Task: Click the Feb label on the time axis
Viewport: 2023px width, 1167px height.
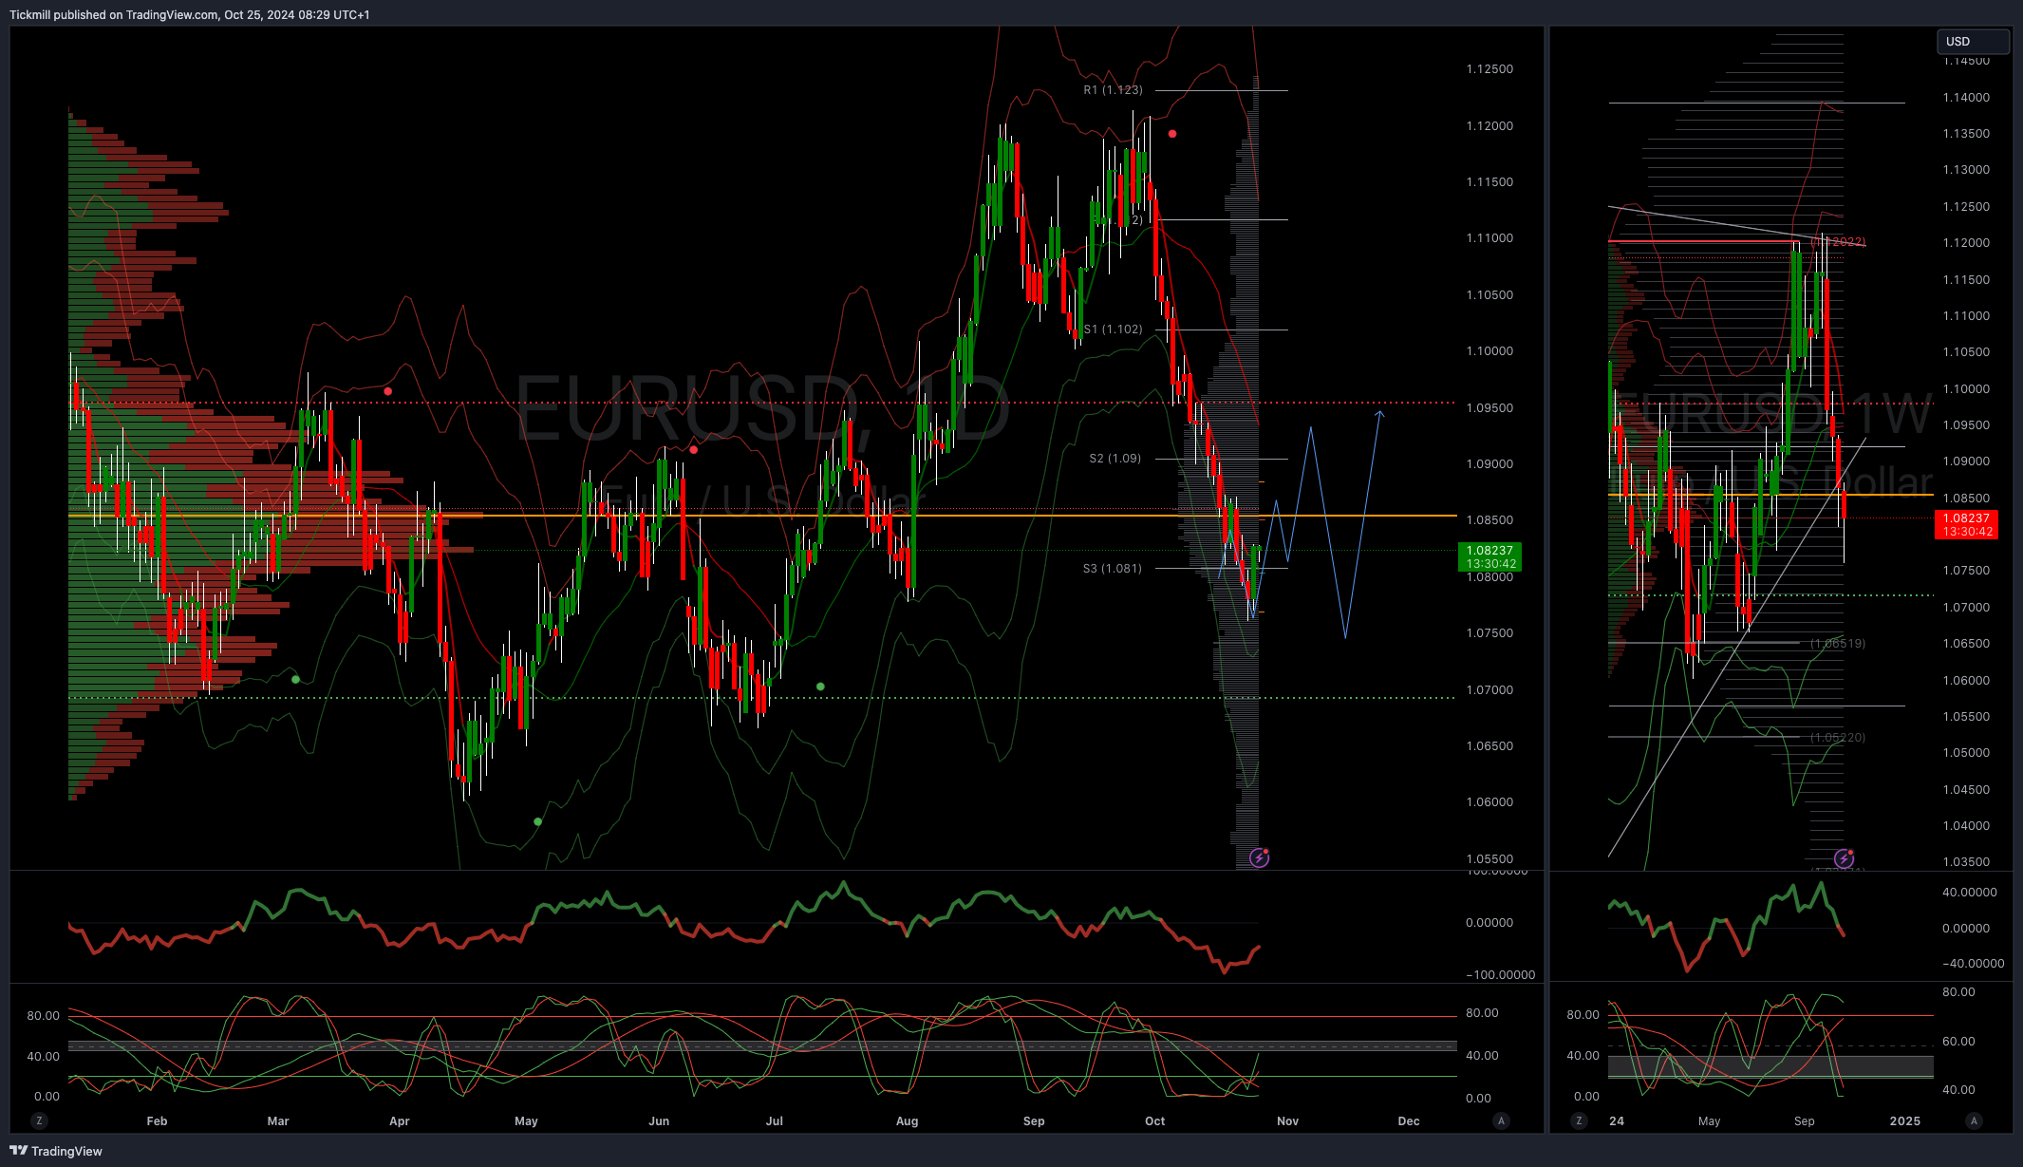Action: 157,1121
